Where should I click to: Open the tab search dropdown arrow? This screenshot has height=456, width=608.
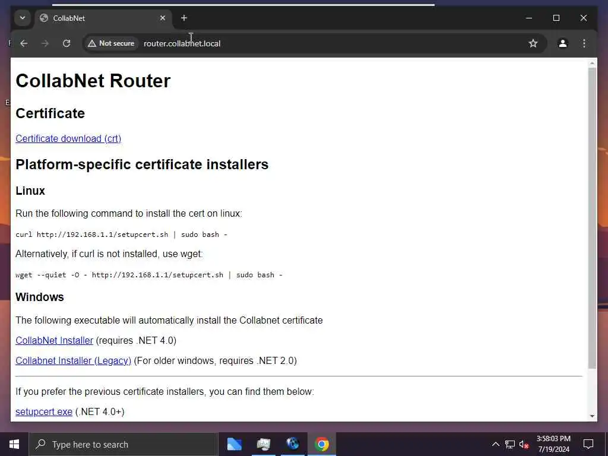point(23,18)
